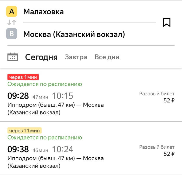The width and height of the screenshot is (182, 175).
Task: Open the 09:38 train's route description
Action: point(56,162)
